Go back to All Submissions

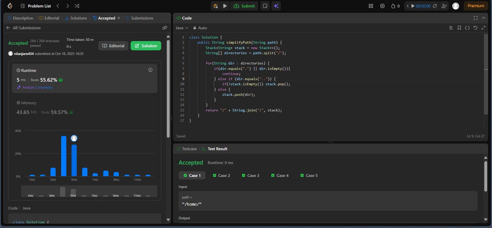pos(23,28)
